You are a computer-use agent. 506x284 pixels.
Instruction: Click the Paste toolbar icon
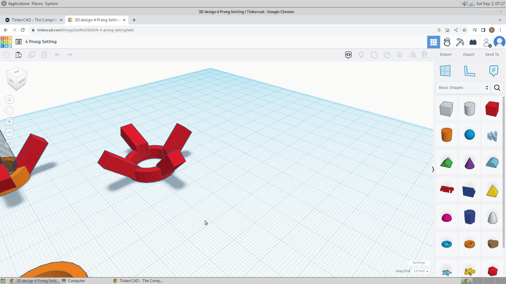pyautogui.click(x=19, y=55)
